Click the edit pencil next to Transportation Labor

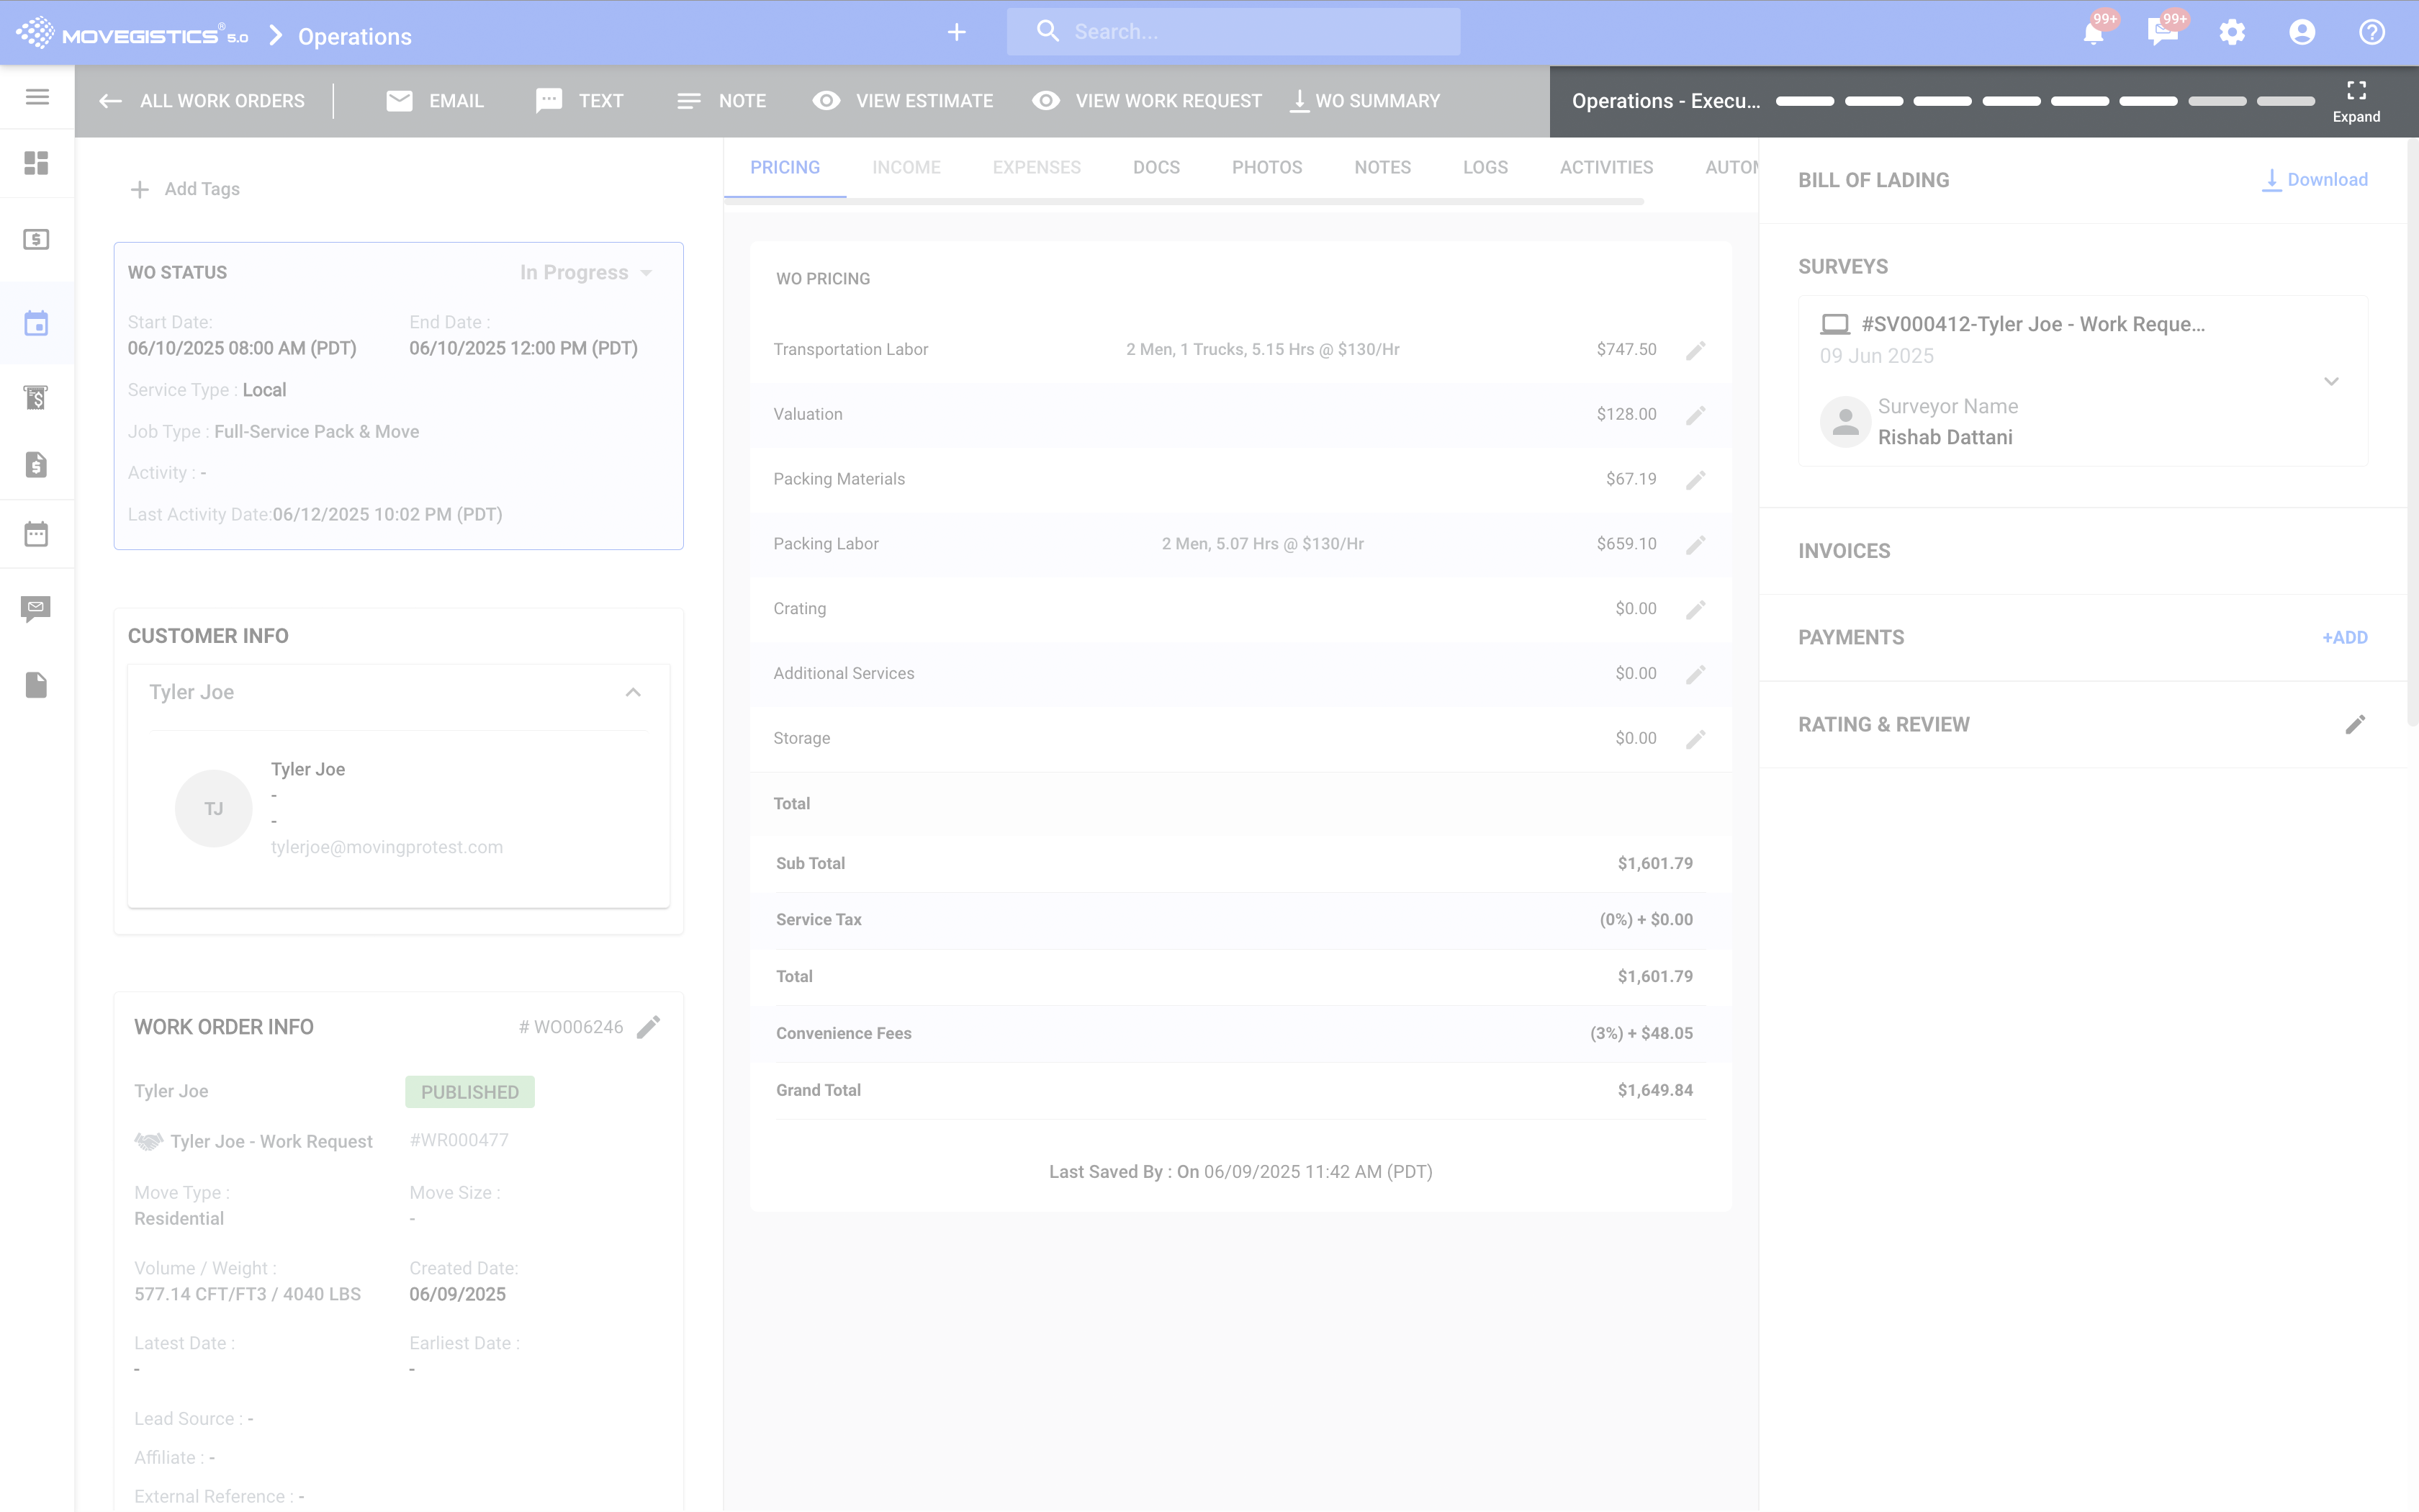coord(1695,350)
